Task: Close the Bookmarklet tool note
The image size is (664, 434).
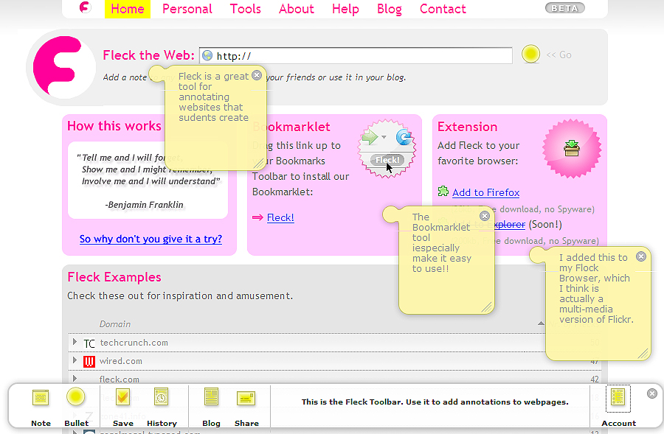Action: click(485, 216)
